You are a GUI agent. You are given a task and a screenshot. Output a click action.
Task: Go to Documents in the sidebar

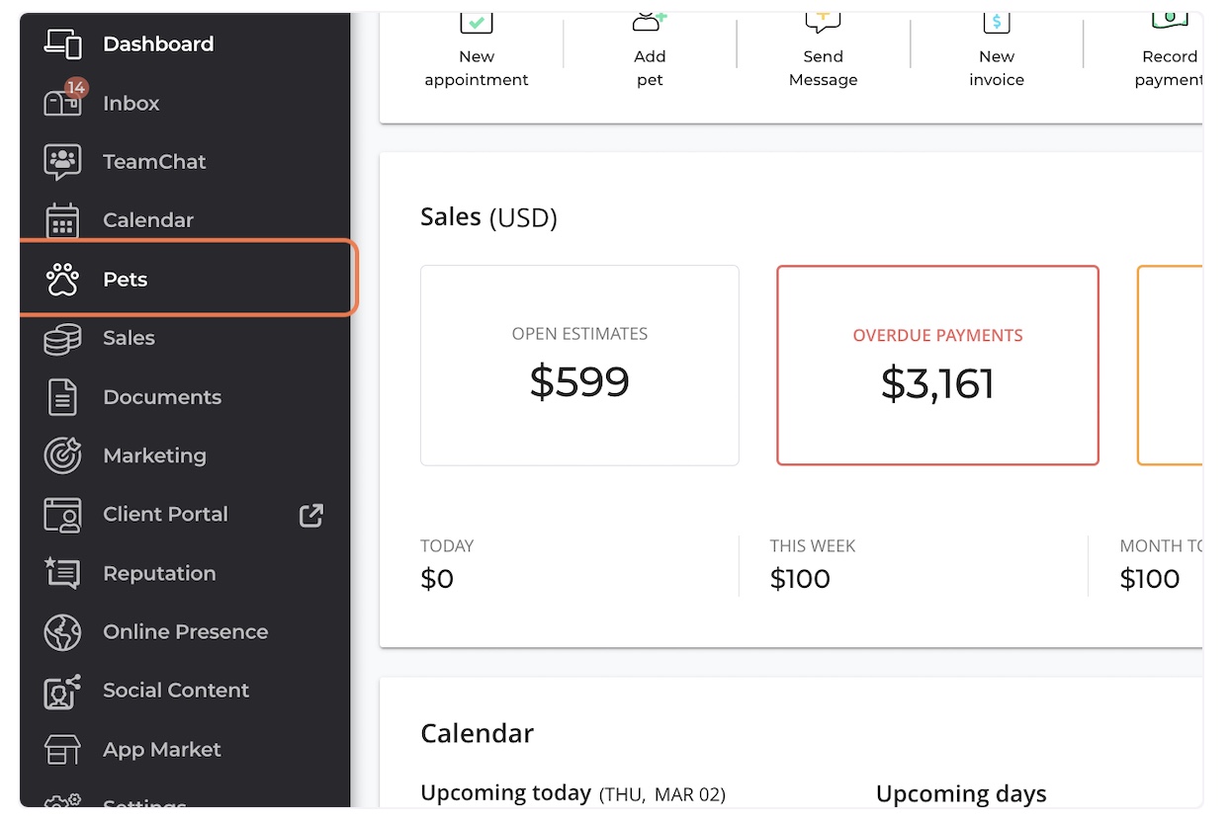[161, 397]
